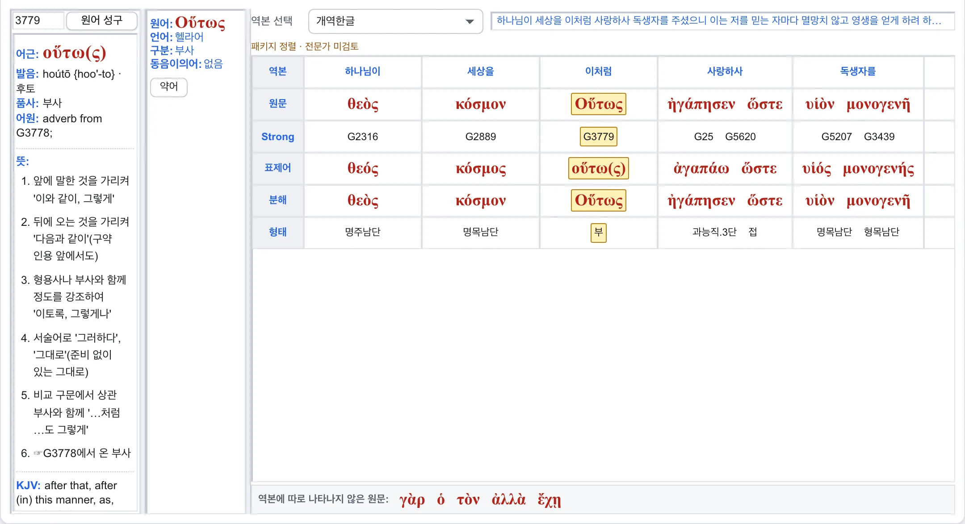Open the 역본 선택 dropdown showing 개역한글

(x=395, y=21)
